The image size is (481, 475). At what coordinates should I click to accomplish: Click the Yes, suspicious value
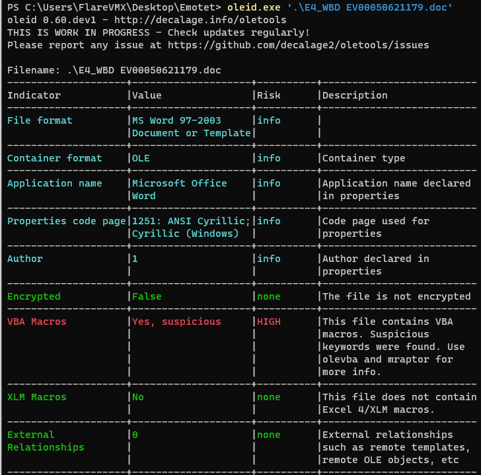click(x=176, y=322)
